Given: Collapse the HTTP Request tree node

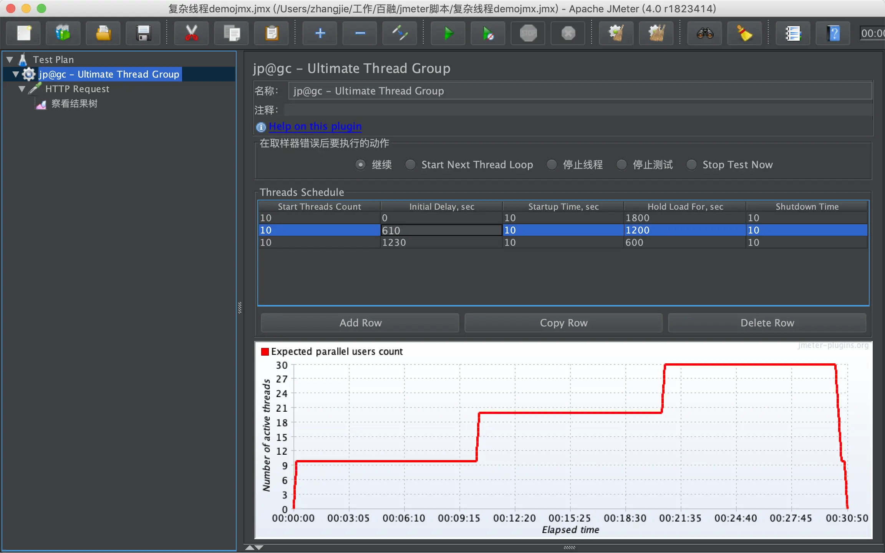Looking at the screenshot, I should (x=22, y=89).
